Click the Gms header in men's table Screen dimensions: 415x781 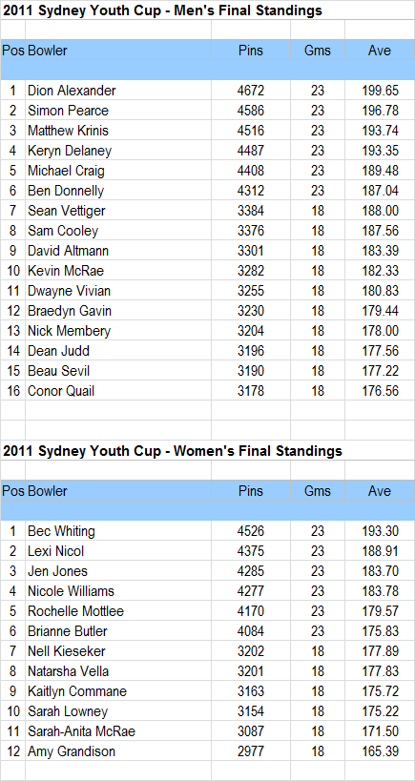[x=318, y=50]
